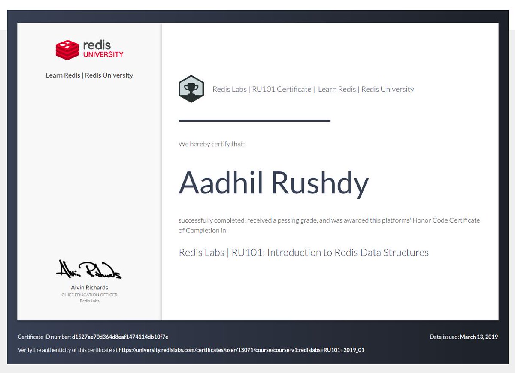515x373 pixels.
Task: Click the trophy badge hexagon icon
Action: click(x=191, y=89)
